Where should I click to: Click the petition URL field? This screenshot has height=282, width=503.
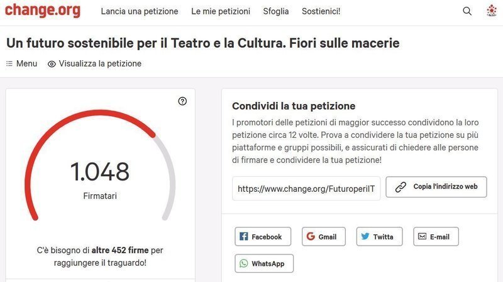click(x=306, y=189)
